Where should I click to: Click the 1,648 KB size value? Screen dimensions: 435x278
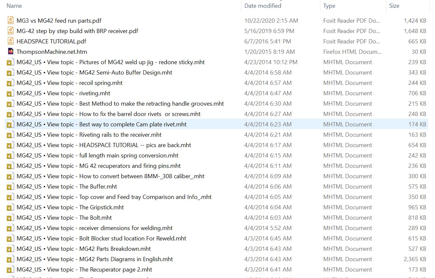coord(415,31)
